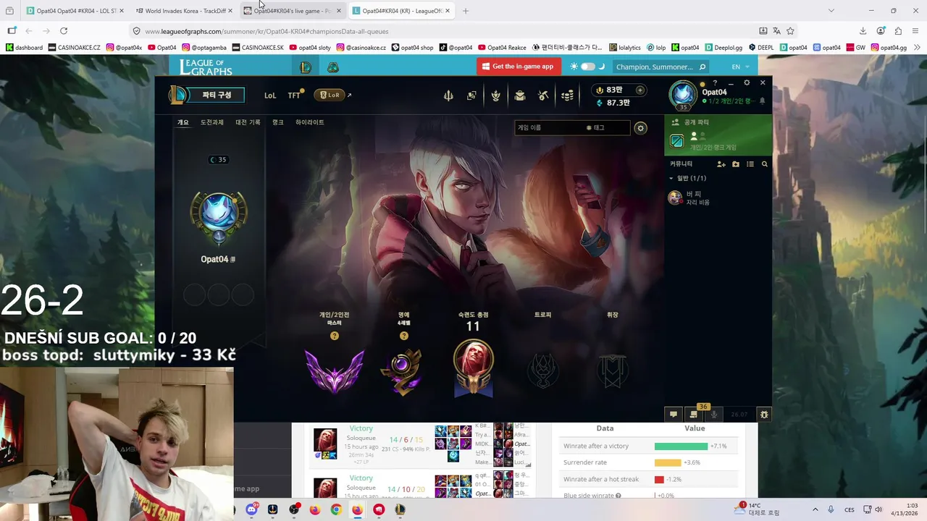927x521 pixels.
Task: Reload the page with browser refresh button
Action: point(64,31)
